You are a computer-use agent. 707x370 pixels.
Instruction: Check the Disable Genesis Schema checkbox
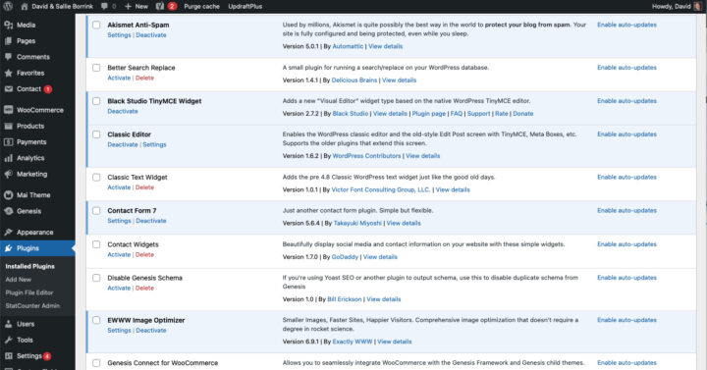click(96, 278)
